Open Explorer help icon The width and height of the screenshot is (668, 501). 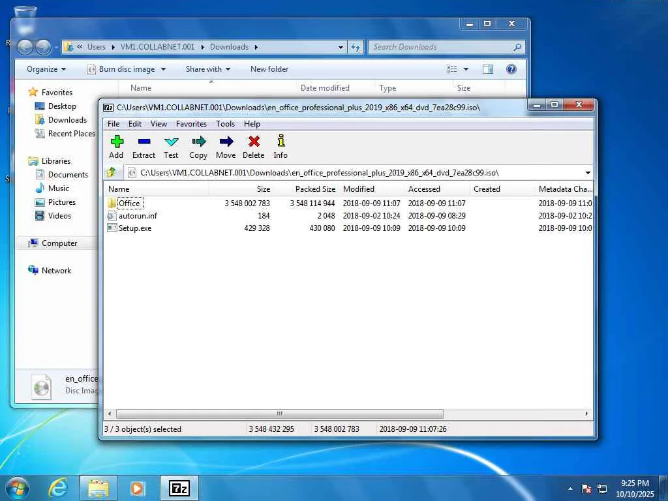tap(511, 69)
